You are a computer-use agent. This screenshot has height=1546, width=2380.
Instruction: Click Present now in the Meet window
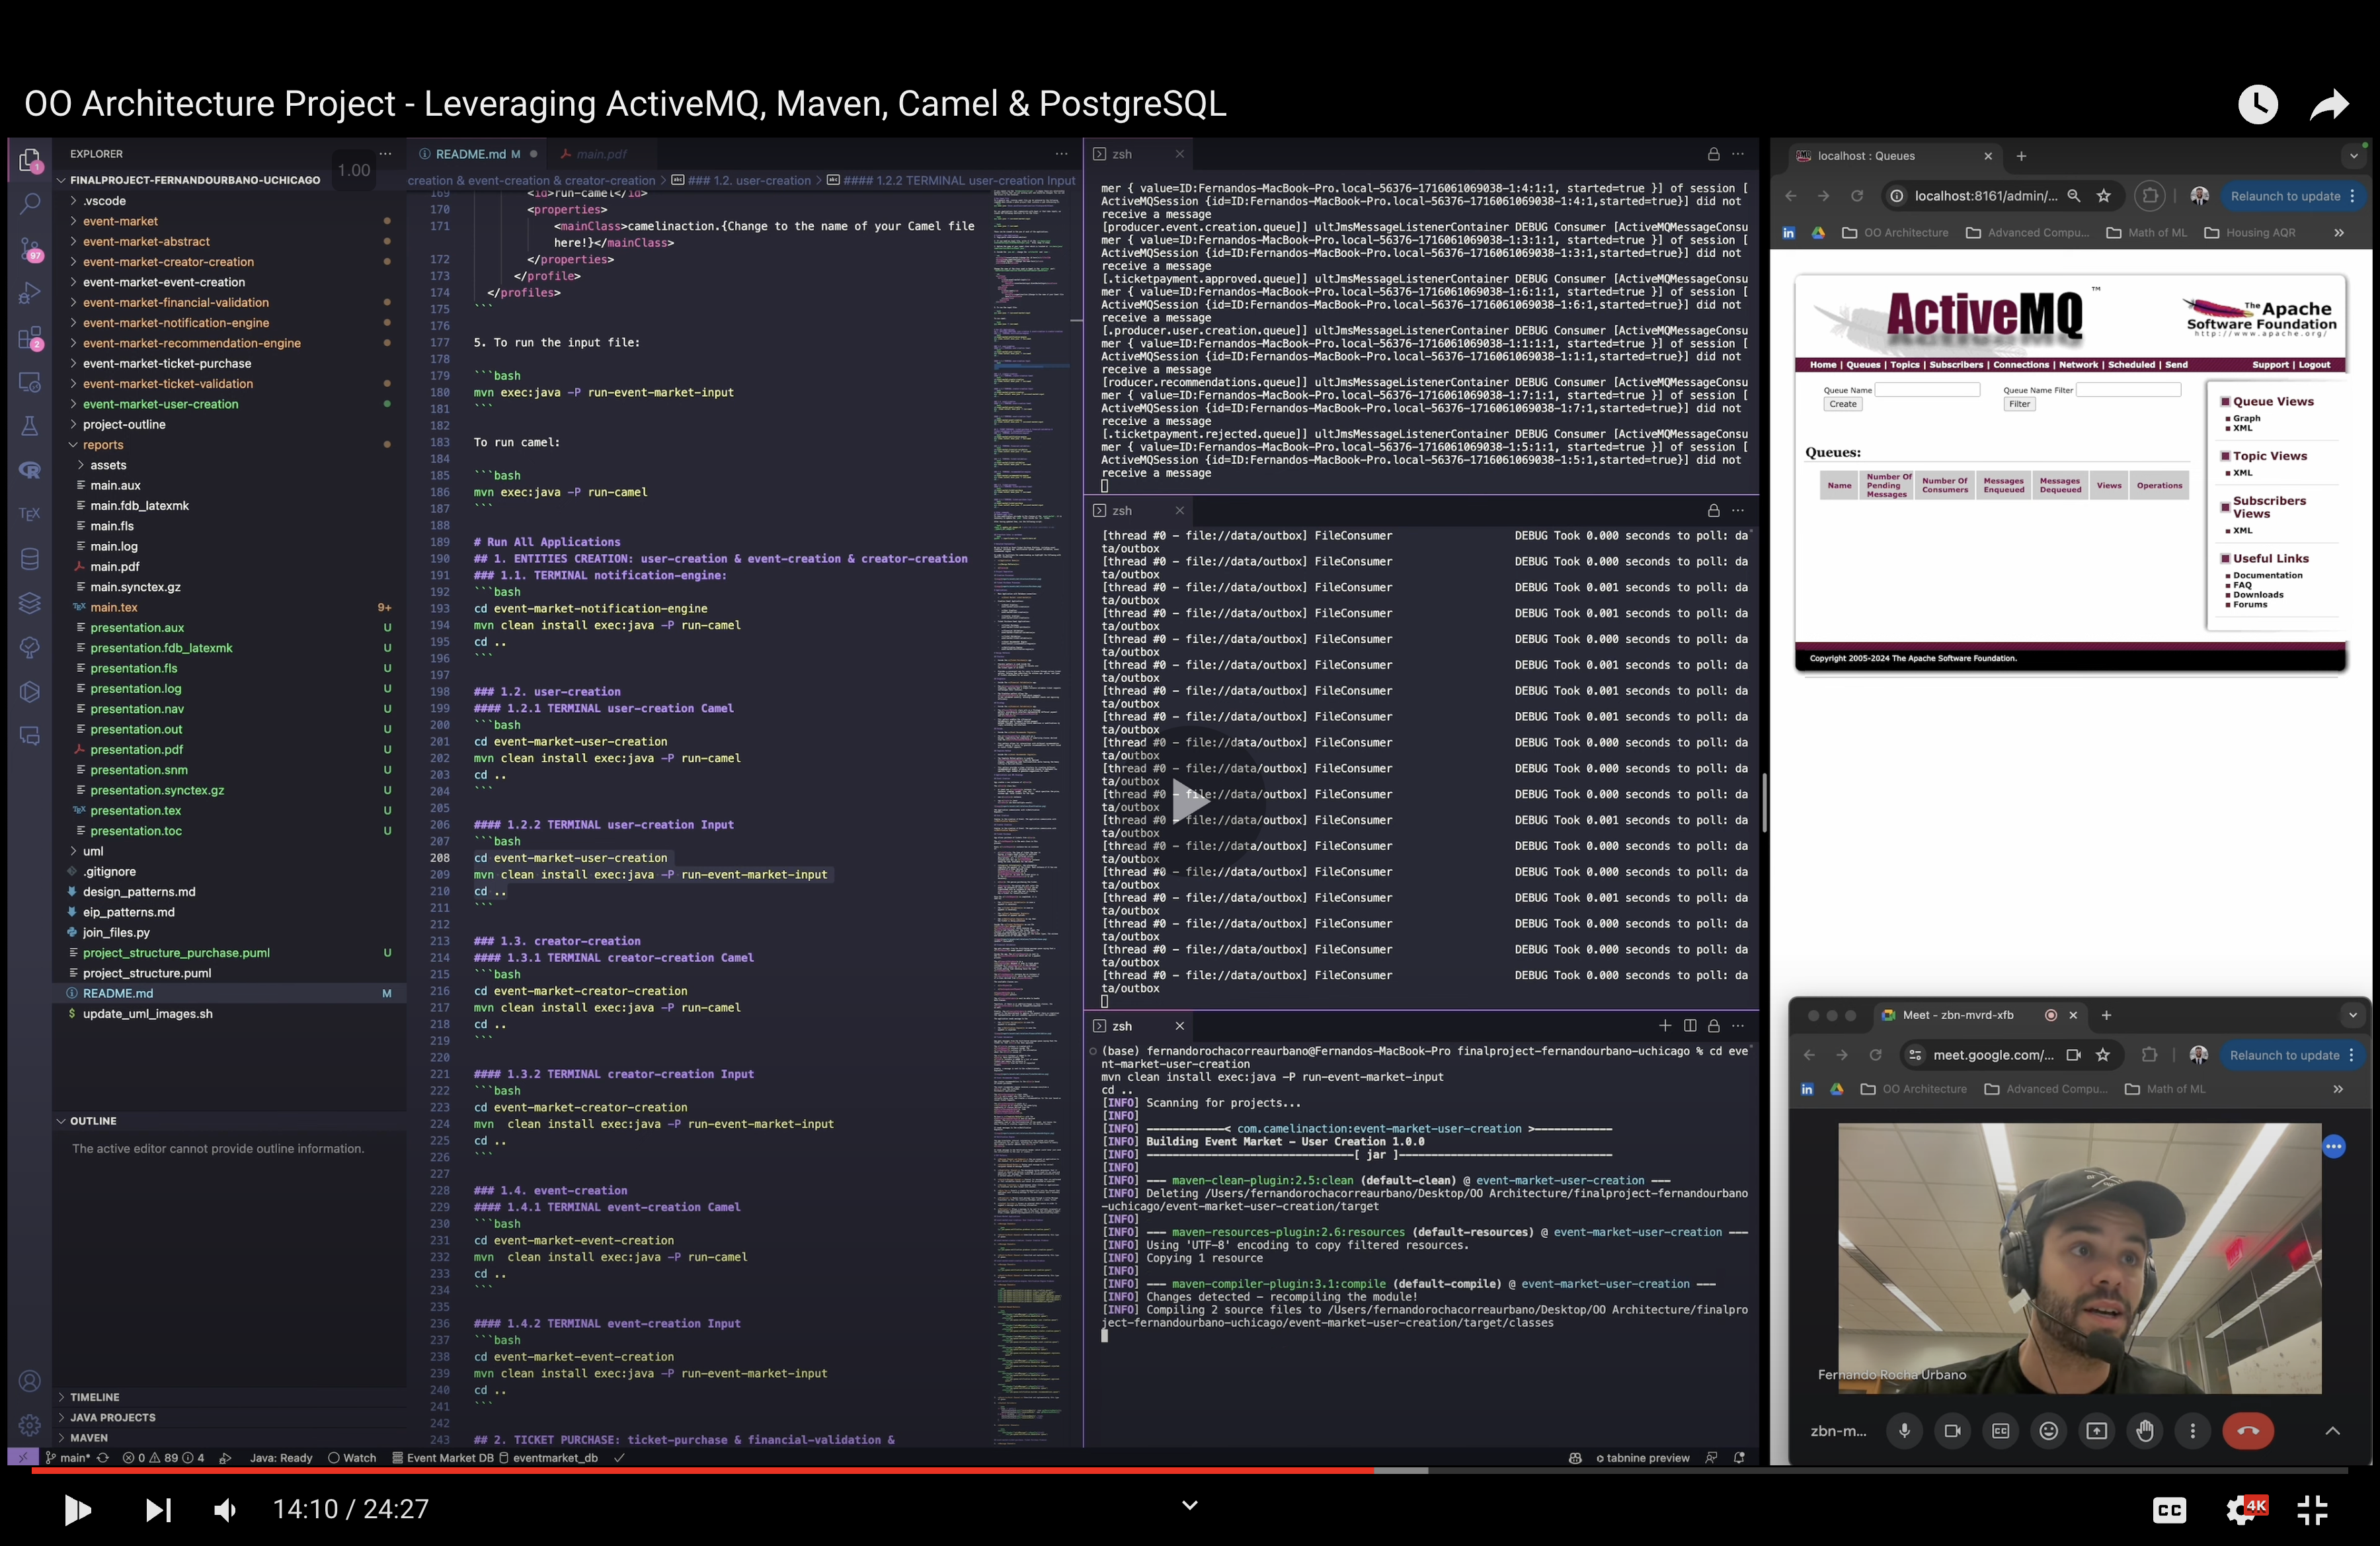pyautogui.click(x=2096, y=1431)
